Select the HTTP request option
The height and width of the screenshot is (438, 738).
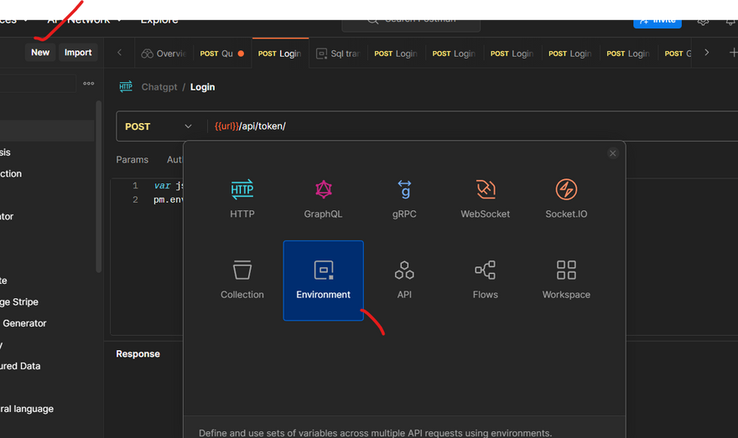tap(242, 198)
